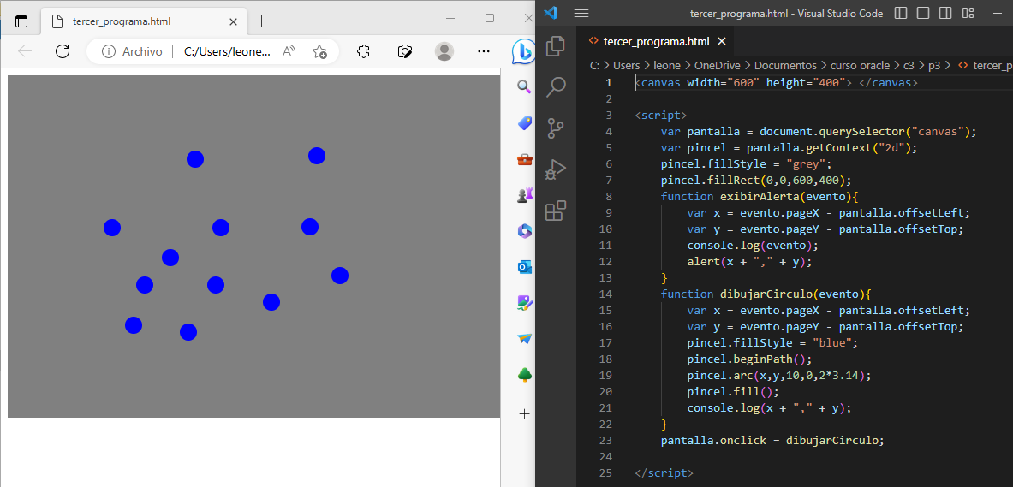
Task: Add this page to favorites
Action: 319,51
